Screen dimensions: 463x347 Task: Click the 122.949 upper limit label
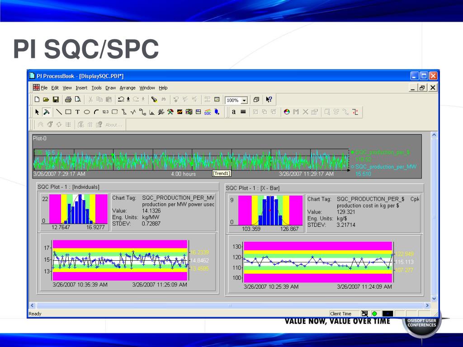tap(404, 254)
